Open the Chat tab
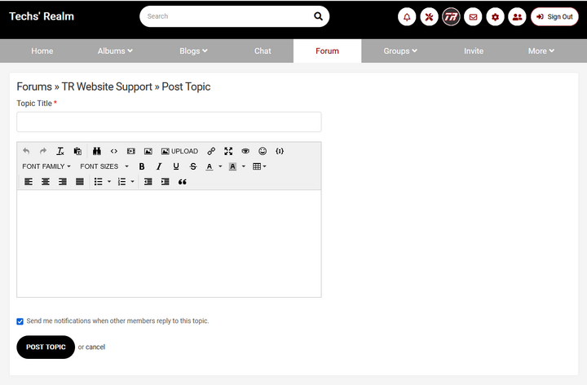This screenshot has height=385, width=587. (263, 51)
